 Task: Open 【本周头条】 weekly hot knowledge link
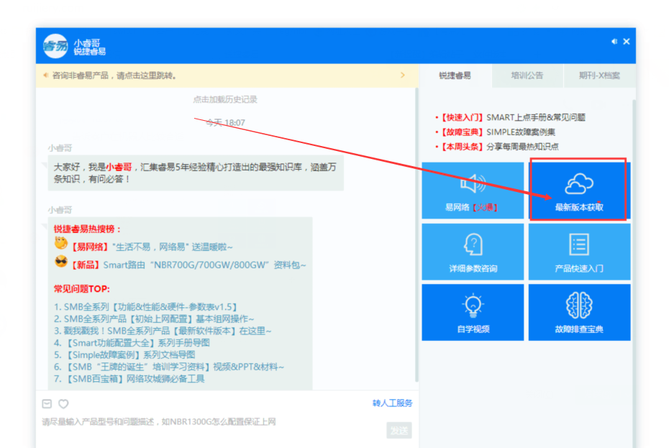(499, 147)
